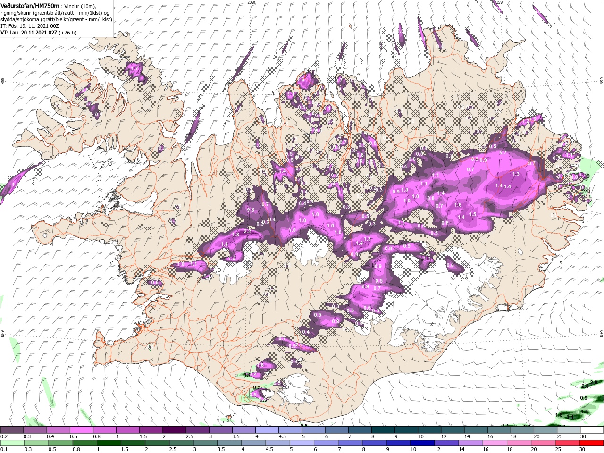Screen dimensions: 604x453
Task: Pick the darkest purple snow swatch labeled 2
Action: coord(174,430)
